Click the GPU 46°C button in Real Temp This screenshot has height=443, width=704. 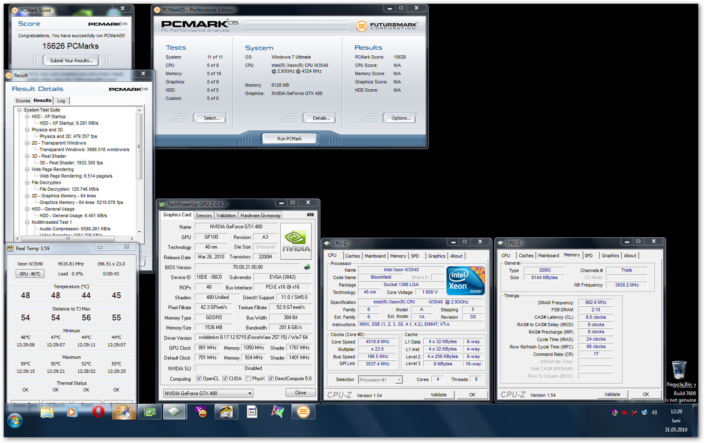pos(30,274)
